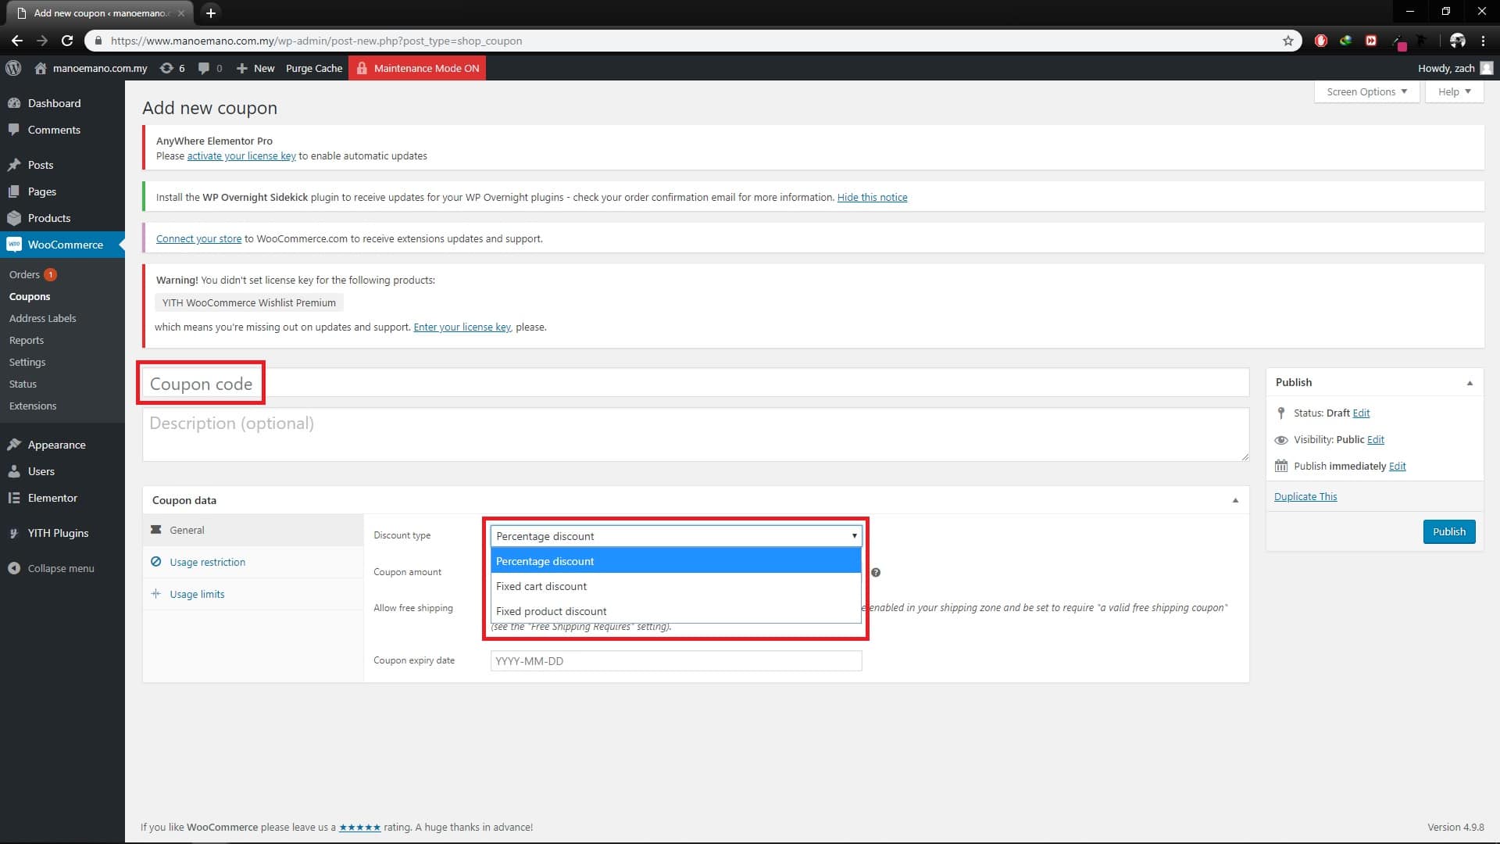Click the Elementor icon in the sidebar
The width and height of the screenshot is (1500, 844).
(x=14, y=498)
